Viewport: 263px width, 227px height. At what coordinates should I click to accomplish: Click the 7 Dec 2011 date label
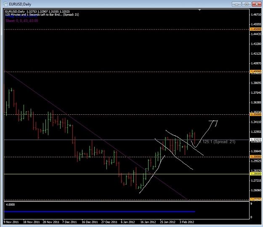(x=69, y=222)
